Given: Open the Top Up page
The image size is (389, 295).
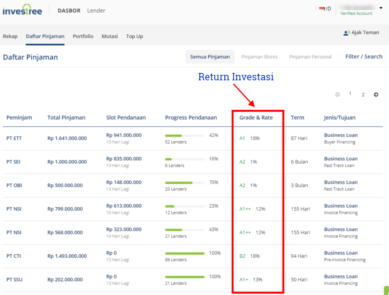Looking at the screenshot, I should [134, 36].
